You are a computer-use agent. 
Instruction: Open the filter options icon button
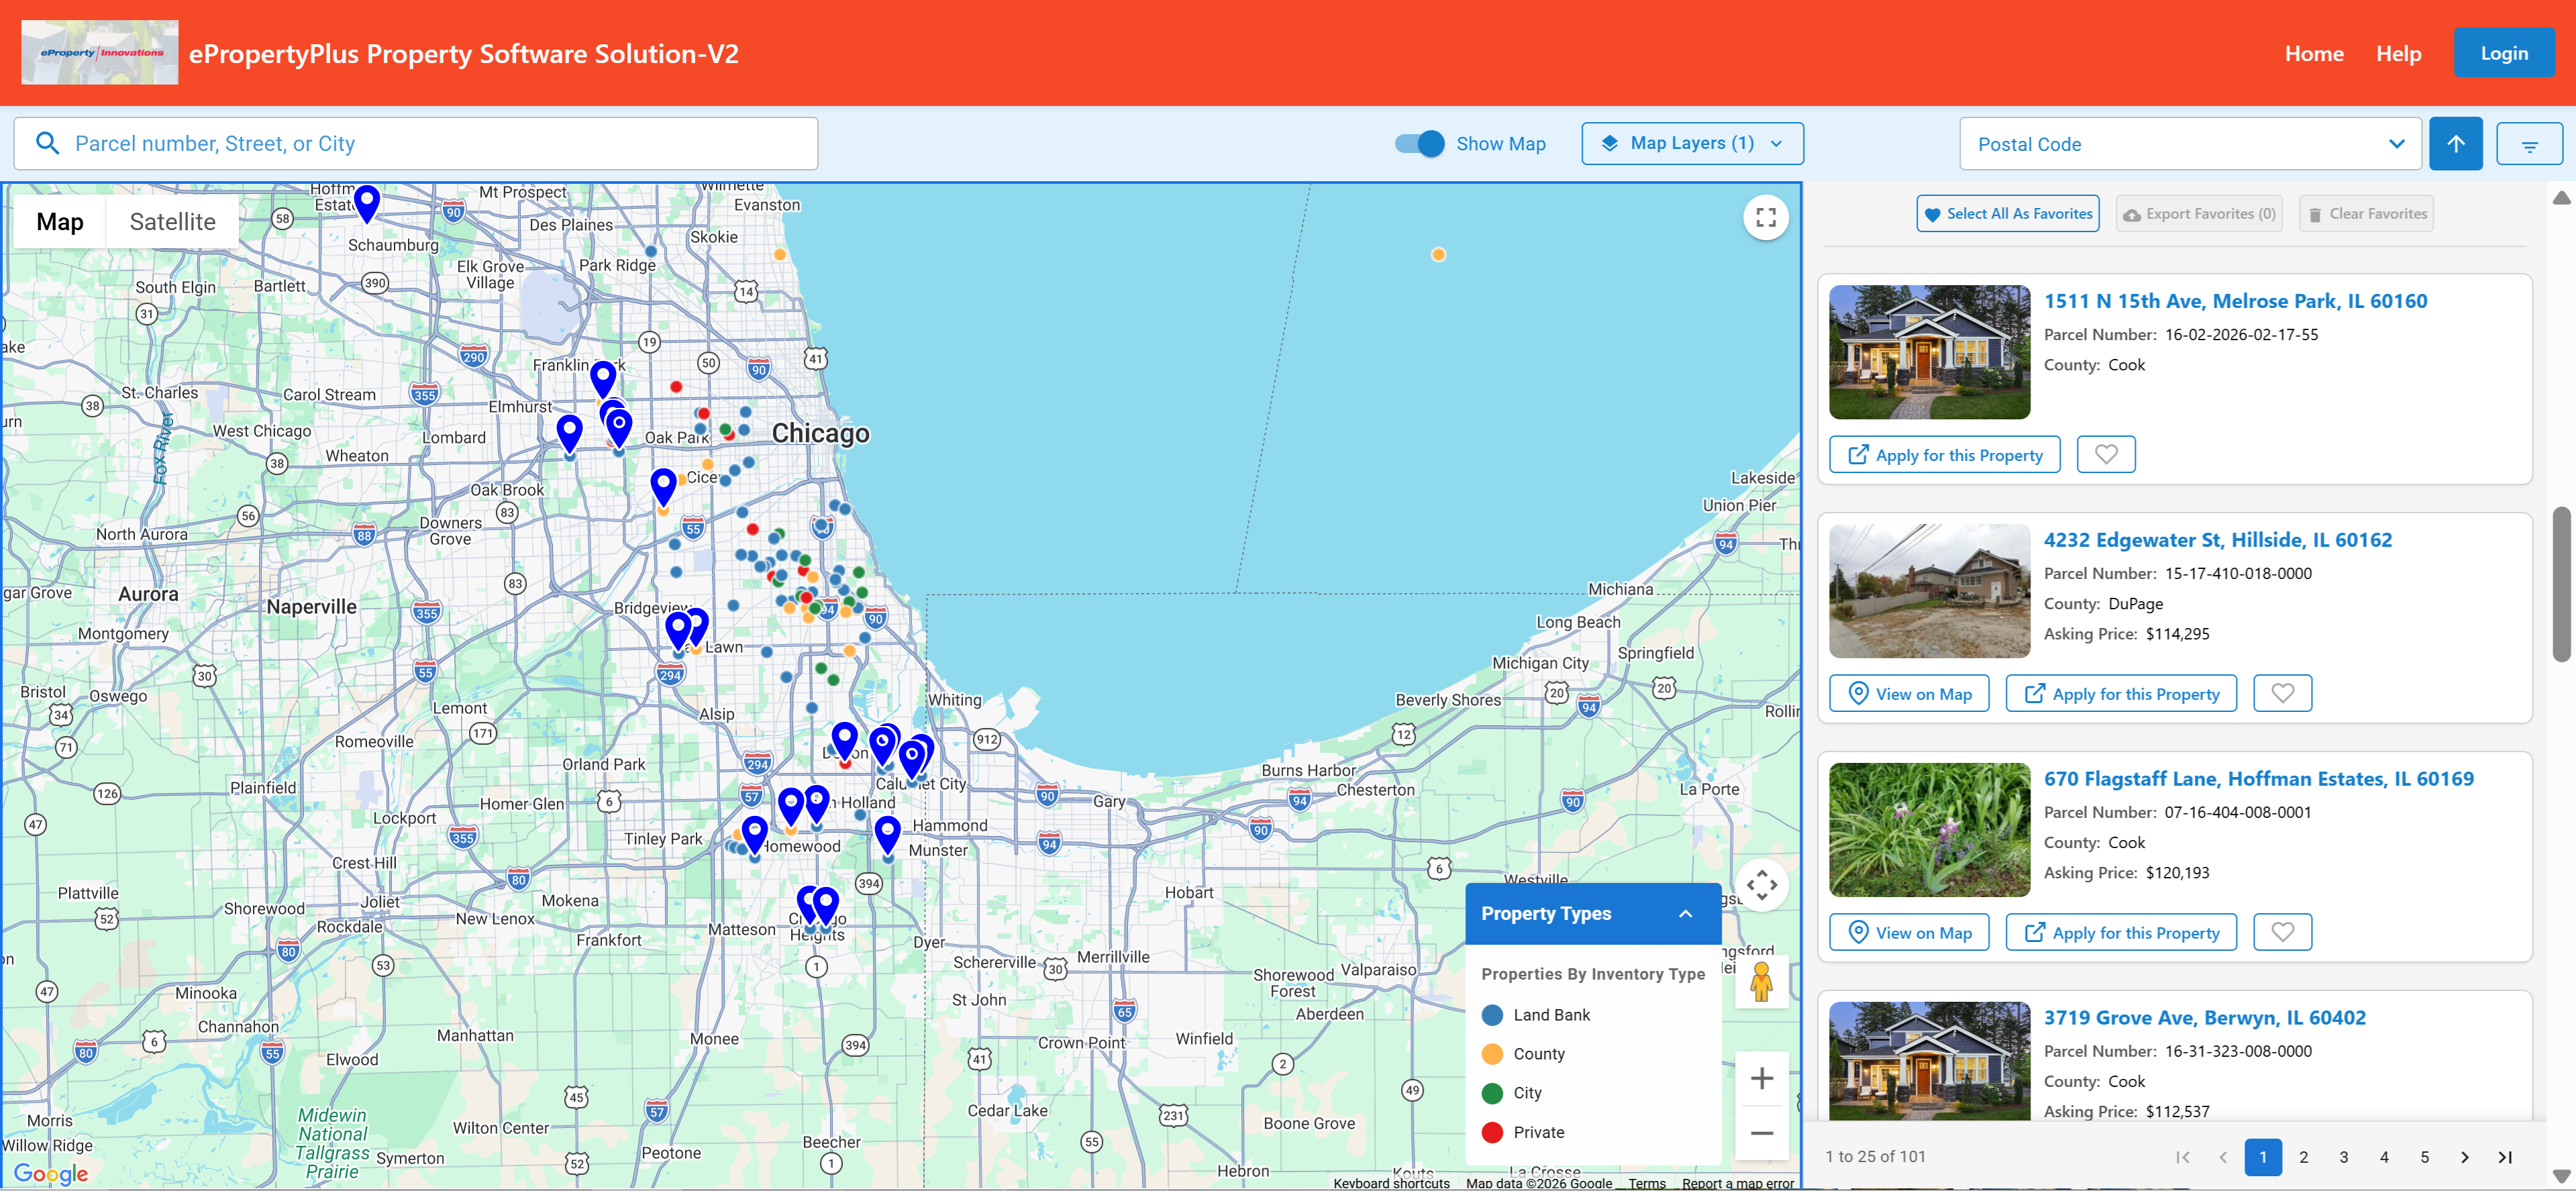click(2528, 144)
